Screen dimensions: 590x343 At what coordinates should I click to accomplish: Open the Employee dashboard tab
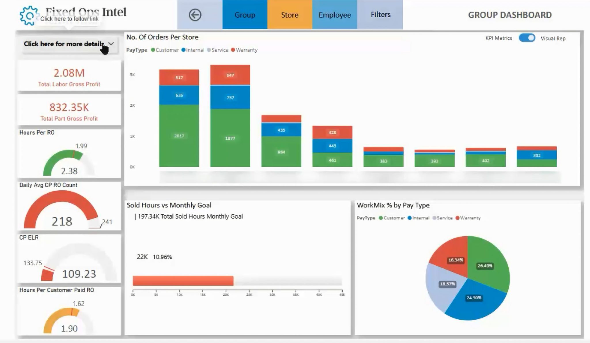click(x=334, y=15)
